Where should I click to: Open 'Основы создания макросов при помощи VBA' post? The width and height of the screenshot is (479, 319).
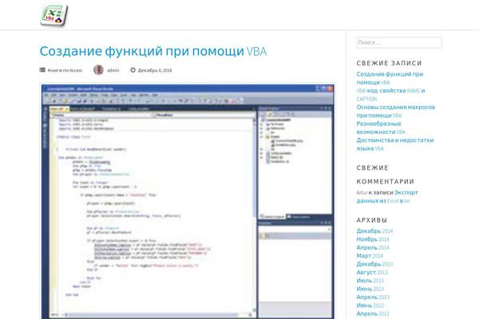coord(396,111)
